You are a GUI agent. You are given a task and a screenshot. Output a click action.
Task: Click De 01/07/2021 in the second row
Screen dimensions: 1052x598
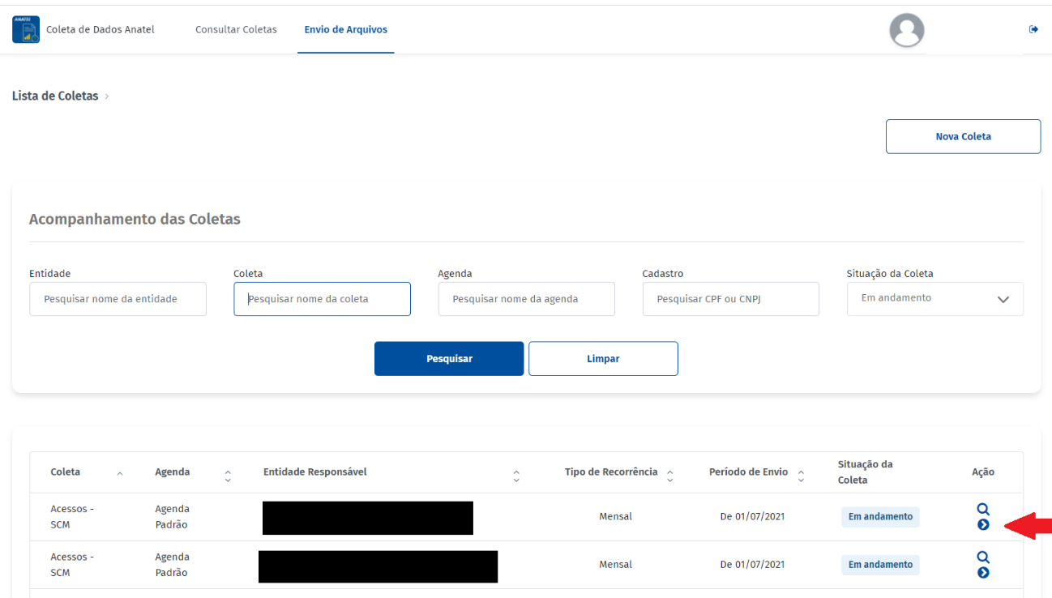tap(753, 564)
